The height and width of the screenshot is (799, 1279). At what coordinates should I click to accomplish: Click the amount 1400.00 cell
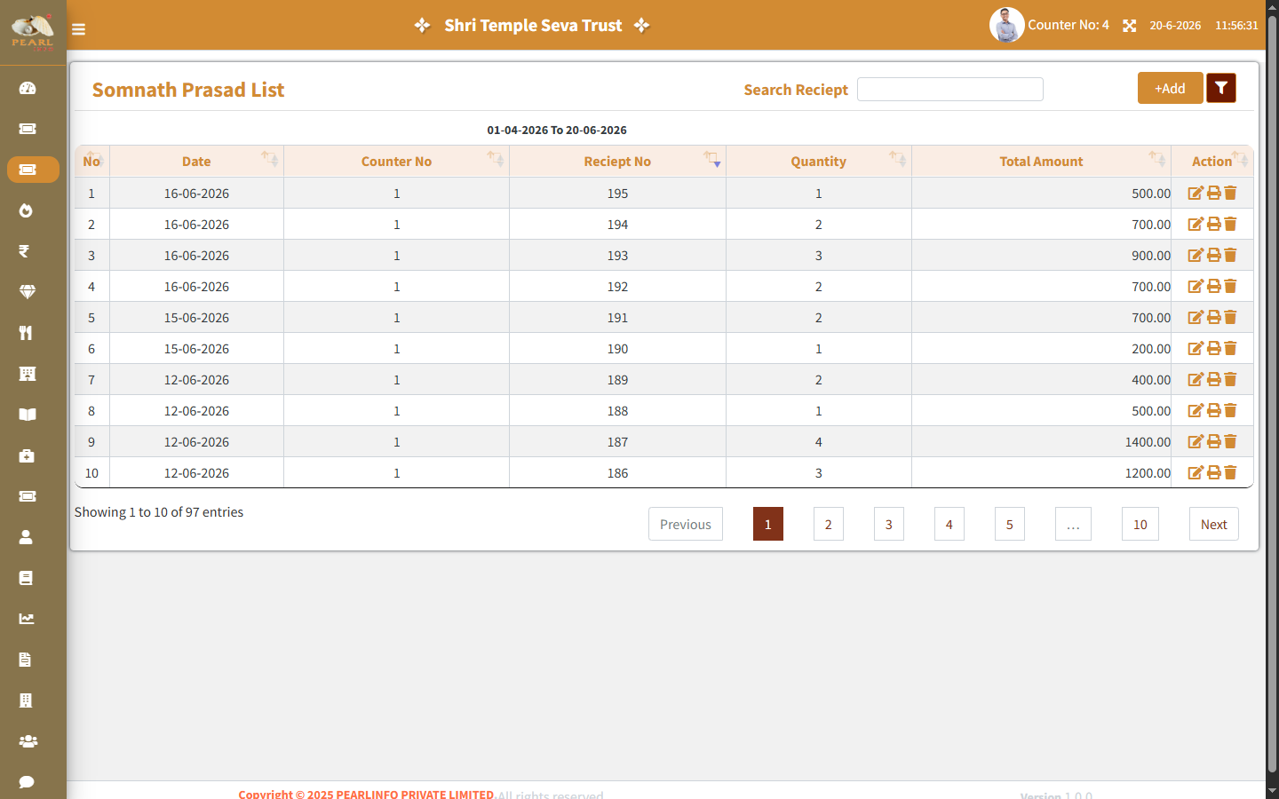tap(1041, 441)
